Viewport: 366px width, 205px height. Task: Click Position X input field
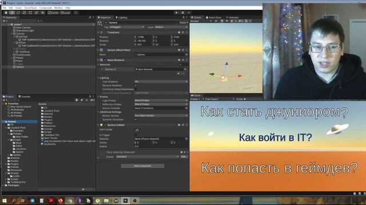[144, 37]
